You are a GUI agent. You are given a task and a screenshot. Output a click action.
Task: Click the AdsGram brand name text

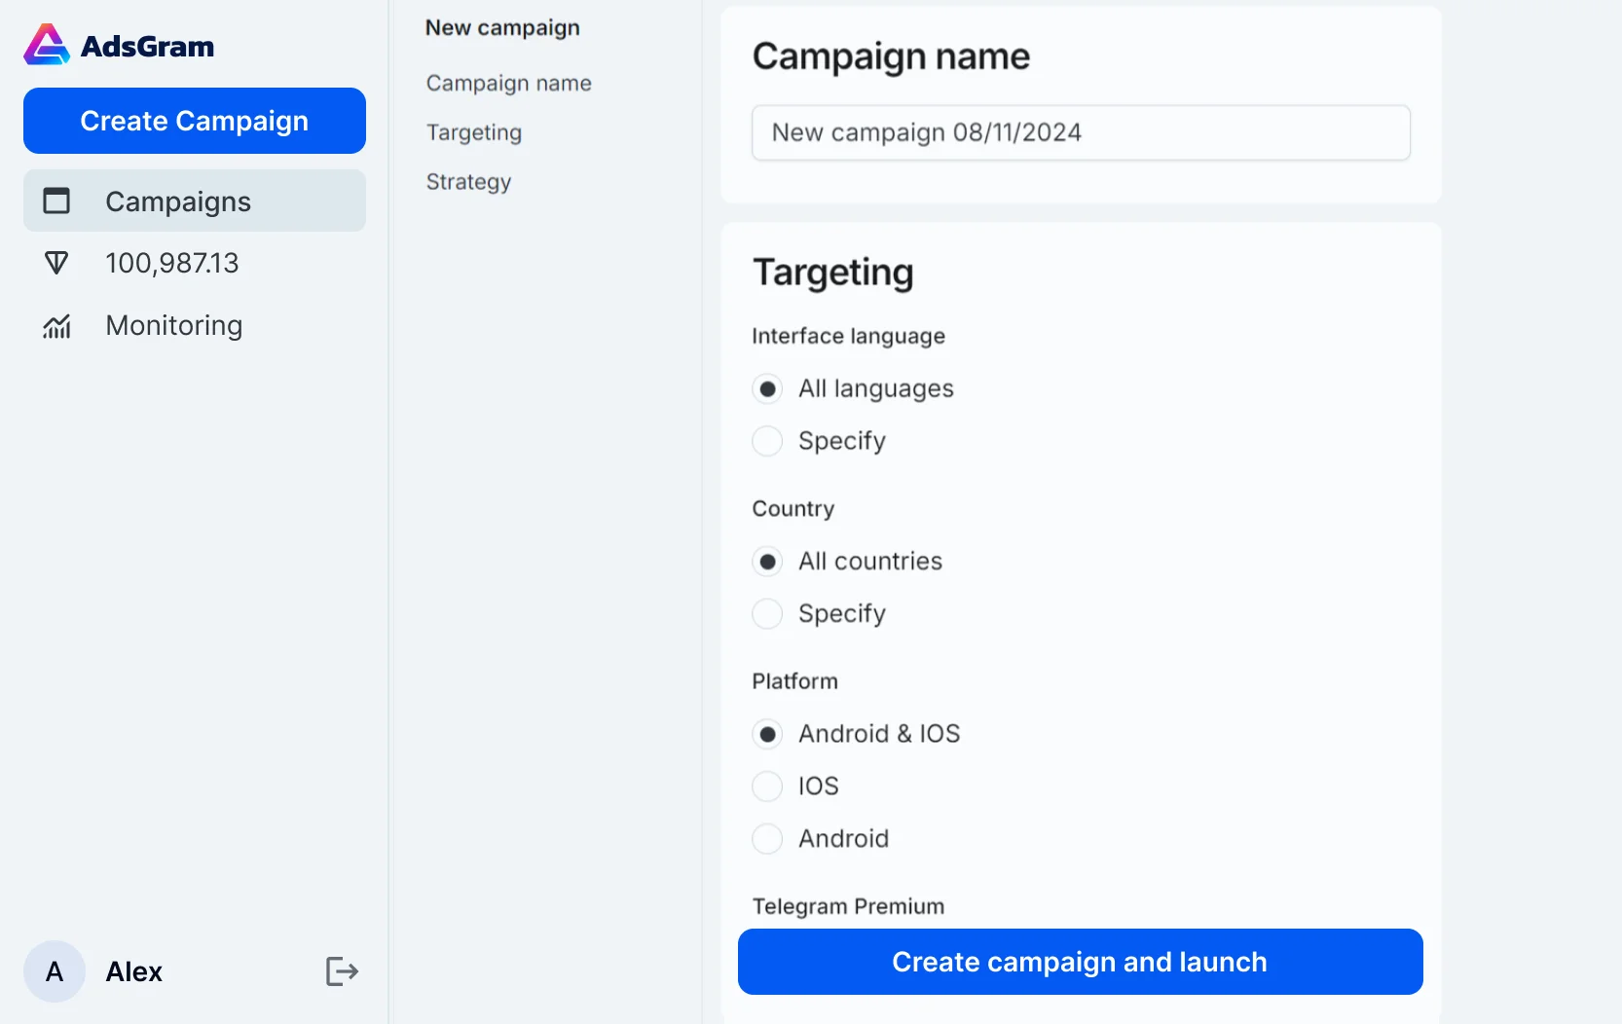147,46
